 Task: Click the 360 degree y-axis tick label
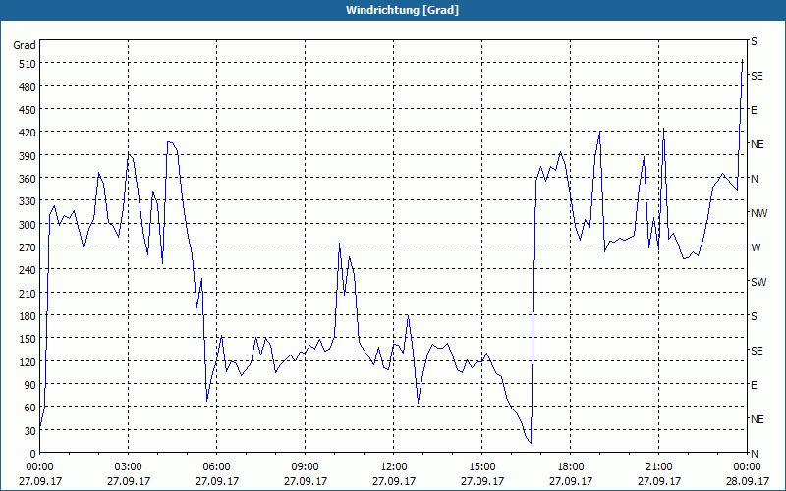24,179
